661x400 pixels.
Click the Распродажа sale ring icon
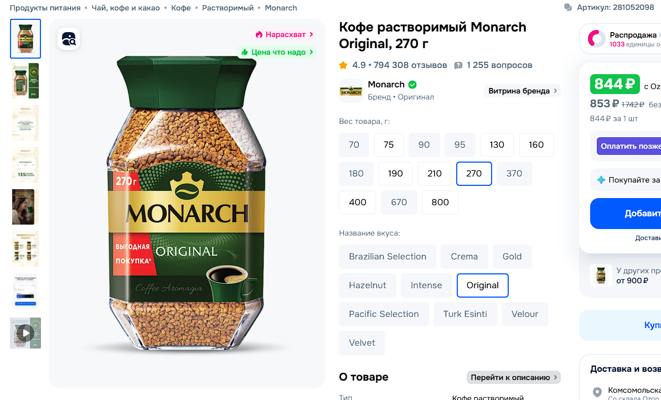coord(596,39)
